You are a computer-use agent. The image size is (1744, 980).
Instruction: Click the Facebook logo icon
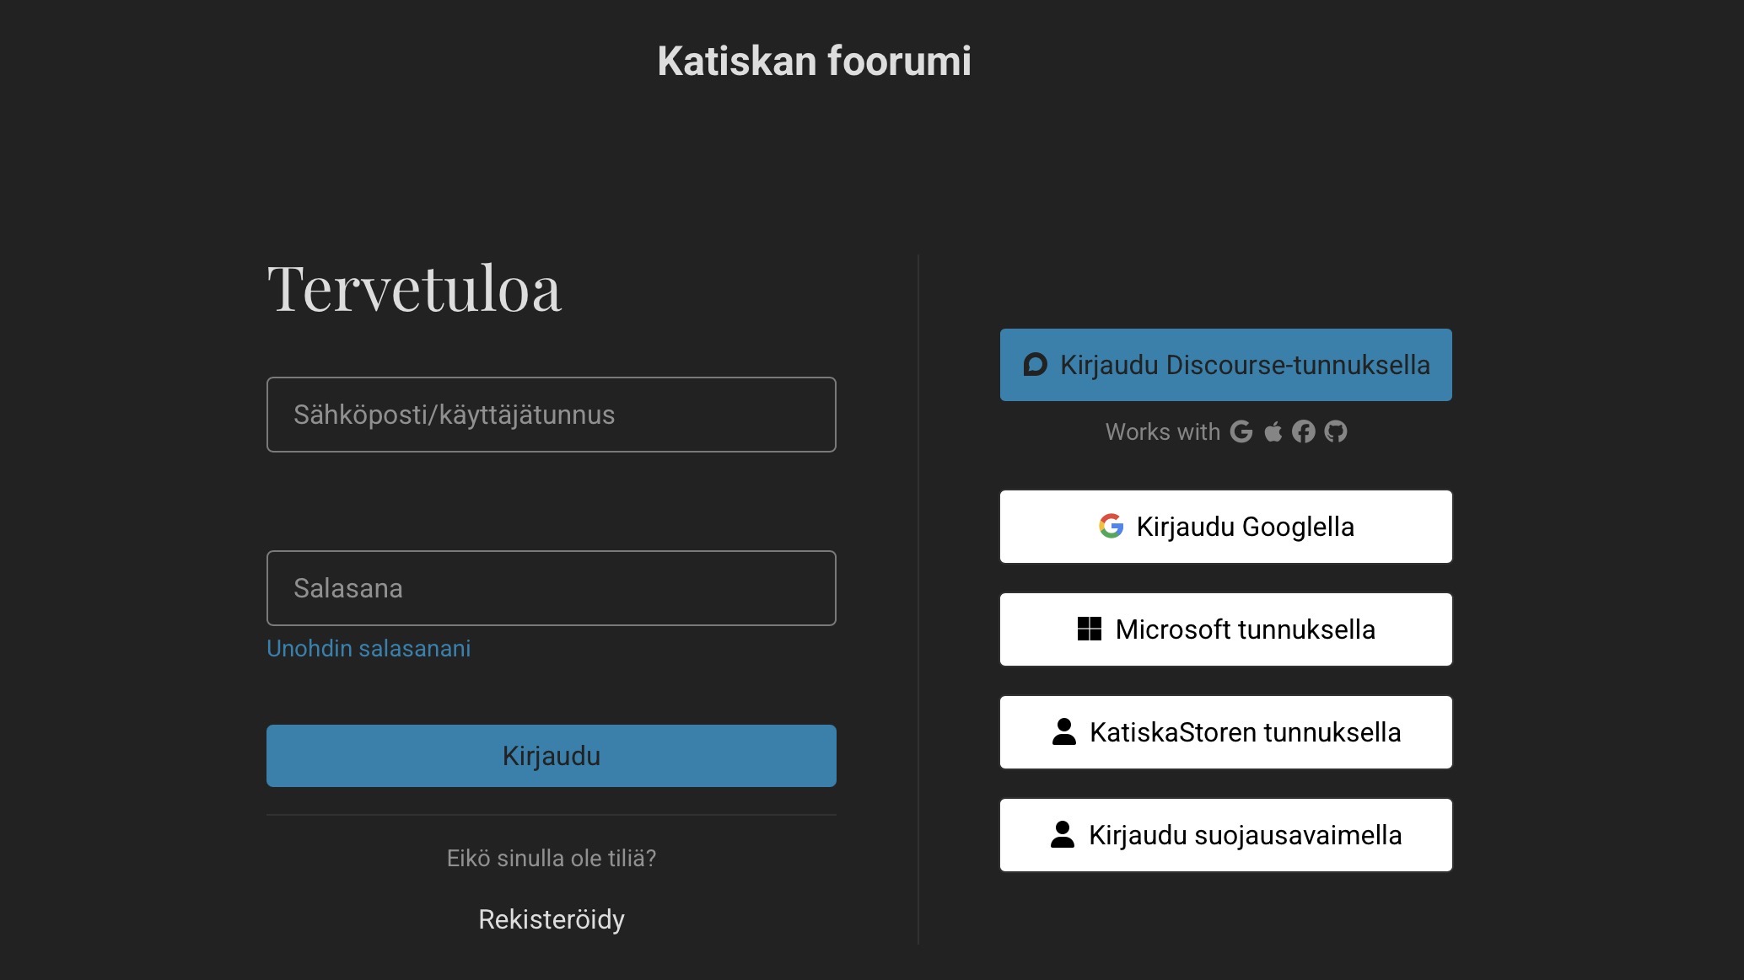pos(1304,431)
